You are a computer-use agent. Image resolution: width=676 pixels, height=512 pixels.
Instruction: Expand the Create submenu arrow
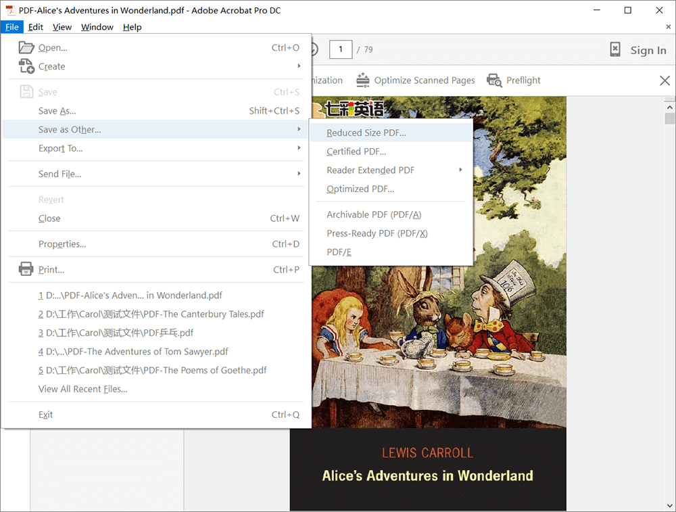coord(299,66)
